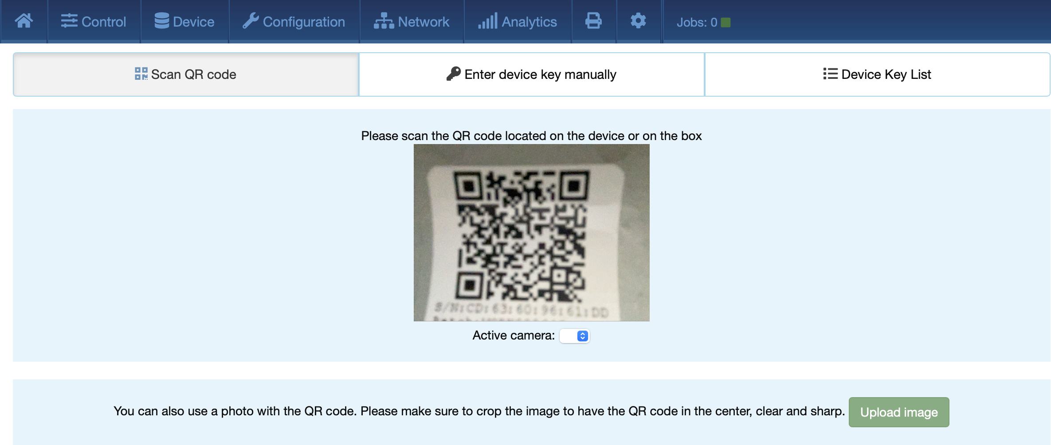Open the Configuration menu
This screenshot has width=1051, height=445.
tap(294, 21)
